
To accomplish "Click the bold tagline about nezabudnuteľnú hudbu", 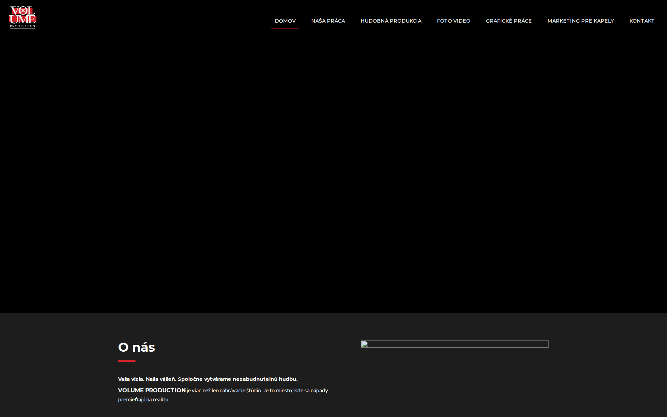I will 208,379.
